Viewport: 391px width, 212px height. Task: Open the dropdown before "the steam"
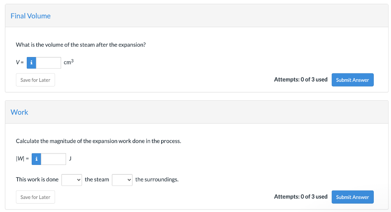click(x=72, y=179)
